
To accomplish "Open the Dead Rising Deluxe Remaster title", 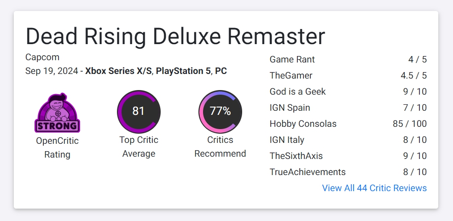I will (175, 36).
